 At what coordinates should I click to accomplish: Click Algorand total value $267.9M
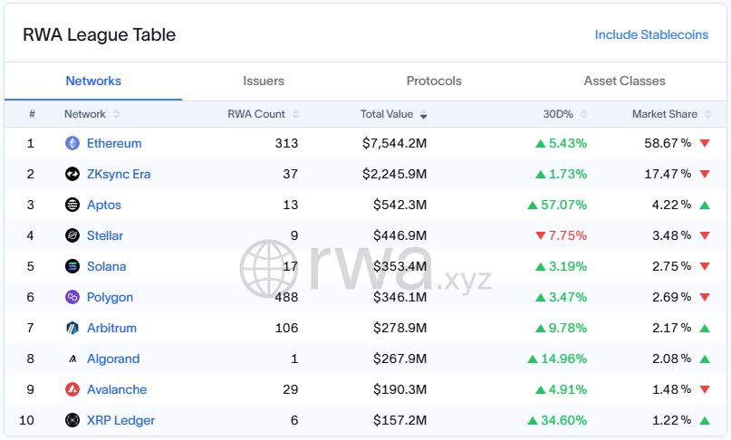[x=400, y=359]
